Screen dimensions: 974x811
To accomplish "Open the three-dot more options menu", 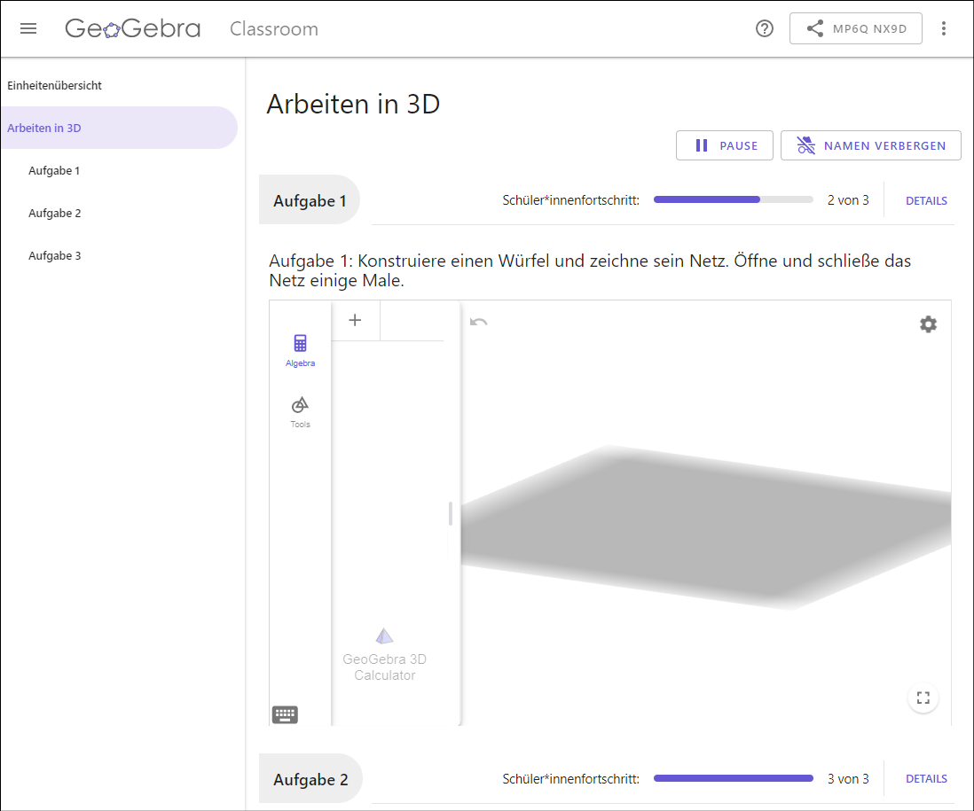I will (x=943, y=28).
